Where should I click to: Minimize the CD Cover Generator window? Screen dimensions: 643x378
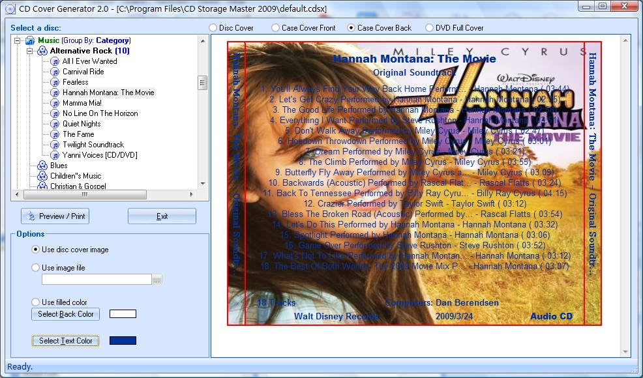tap(586, 6)
